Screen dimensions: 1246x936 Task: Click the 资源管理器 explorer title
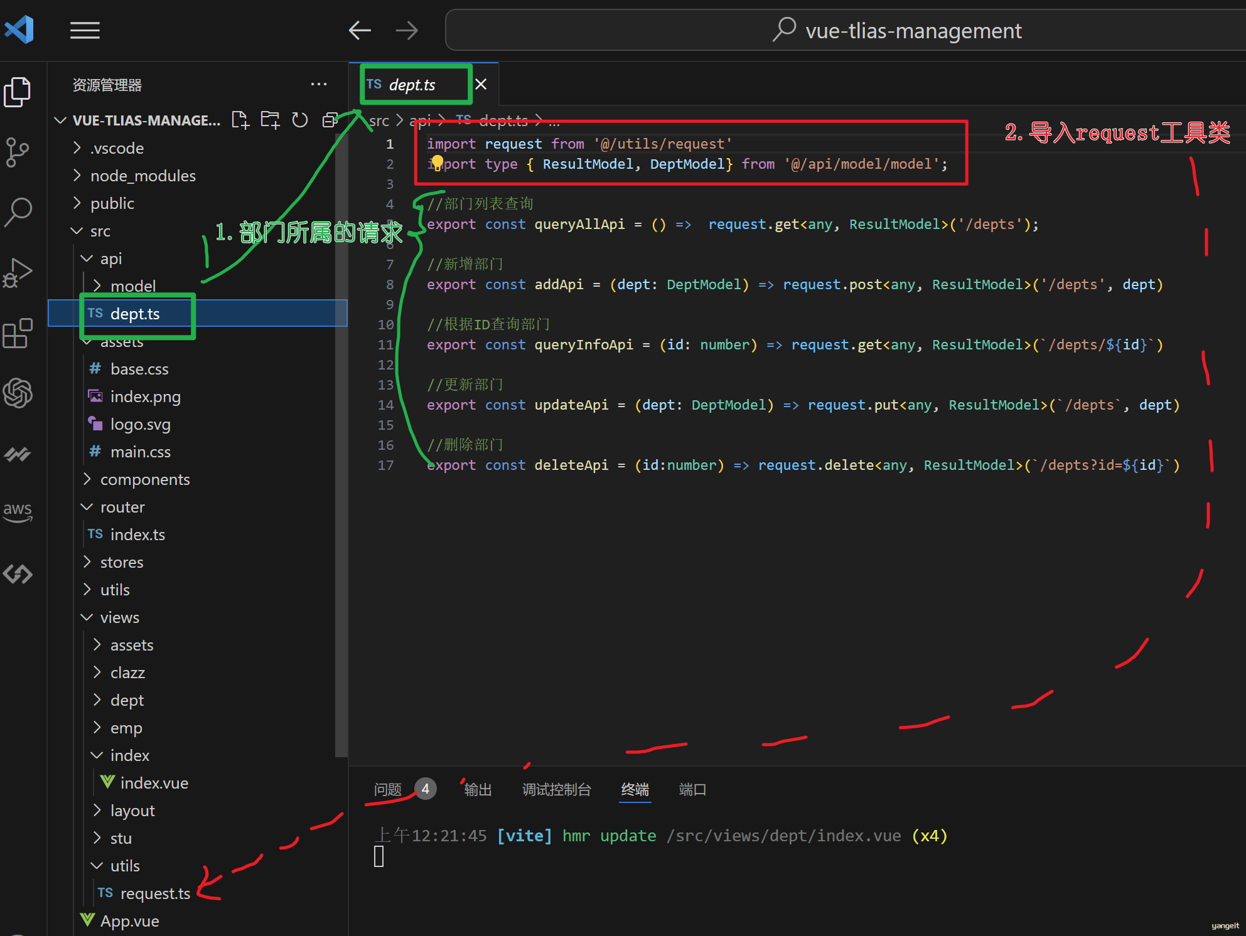point(107,85)
